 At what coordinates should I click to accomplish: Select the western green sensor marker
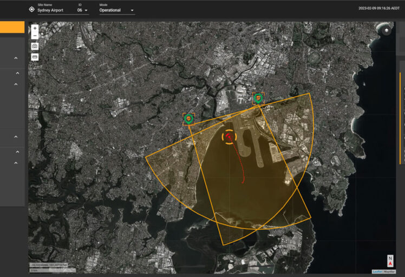point(188,118)
